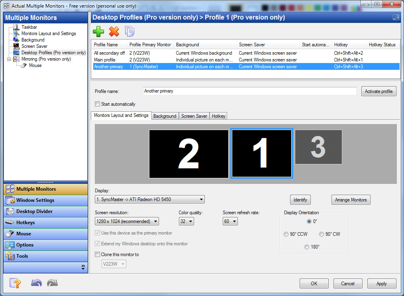Screen dimensions: 404x296
Task: Open the Display adapter dropdown
Action: pyautogui.click(x=201, y=199)
